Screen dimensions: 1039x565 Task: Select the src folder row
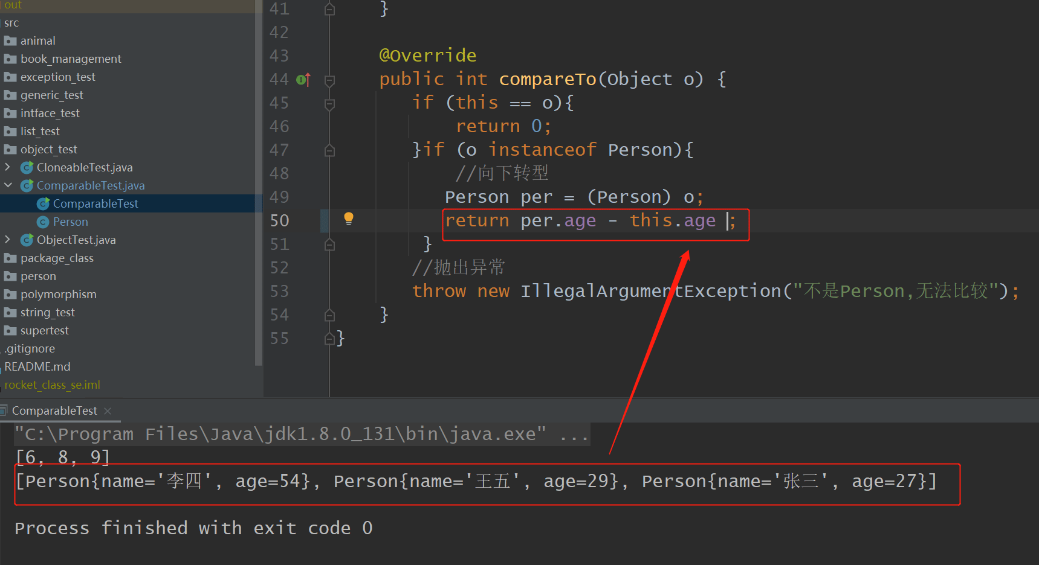pyautogui.click(x=131, y=23)
